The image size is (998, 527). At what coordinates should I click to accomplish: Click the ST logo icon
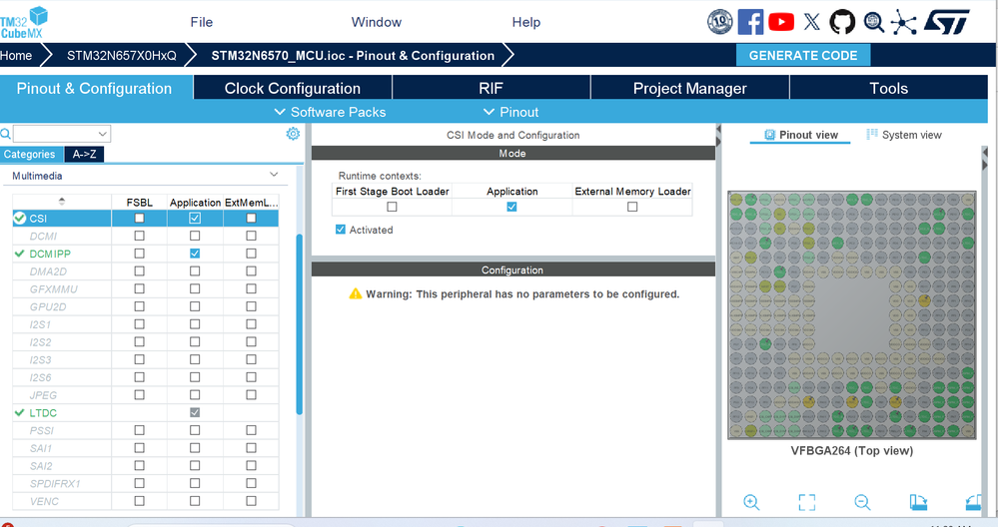pos(946,22)
